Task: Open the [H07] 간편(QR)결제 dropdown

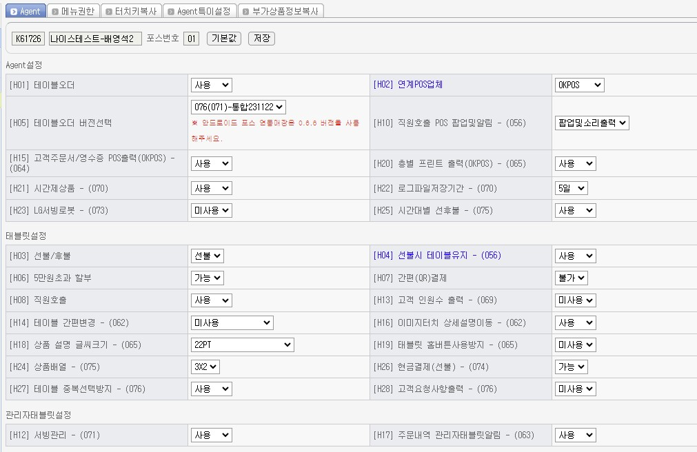Action: click(571, 278)
